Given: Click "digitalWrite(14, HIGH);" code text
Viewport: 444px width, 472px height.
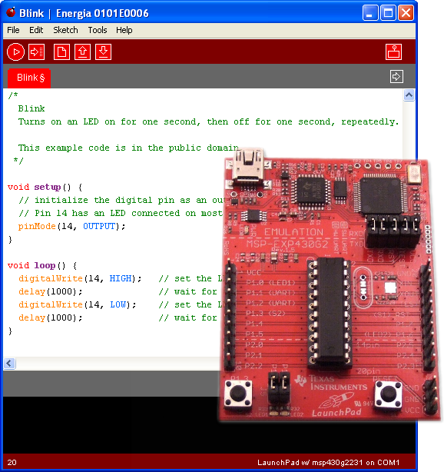Looking at the screenshot, I should (80, 279).
